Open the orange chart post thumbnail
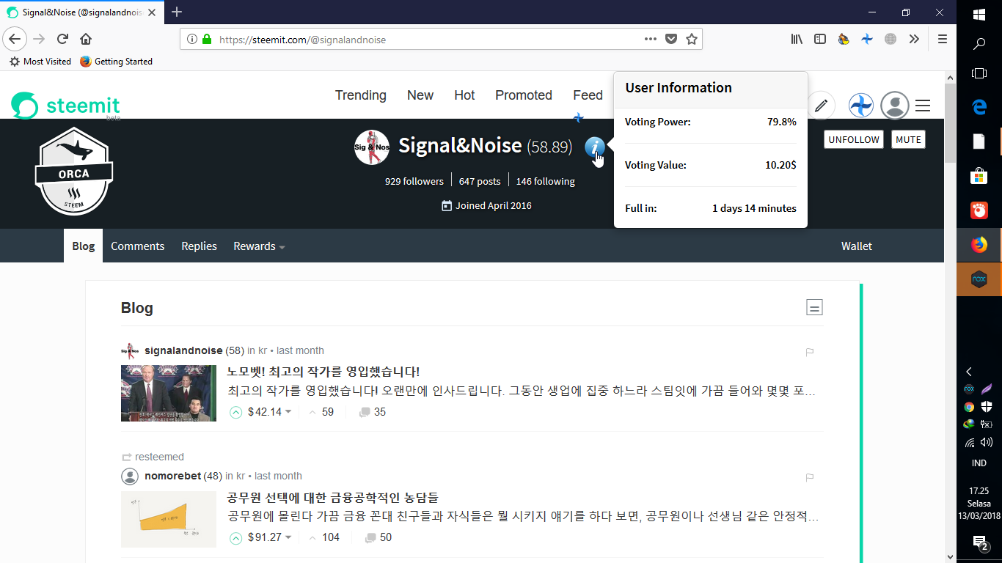 pos(169,519)
